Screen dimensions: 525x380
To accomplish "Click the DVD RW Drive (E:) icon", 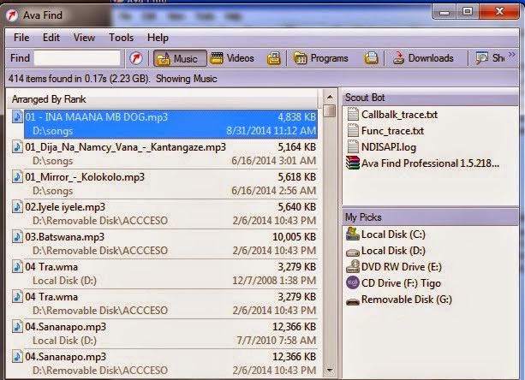I will click(353, 266).
